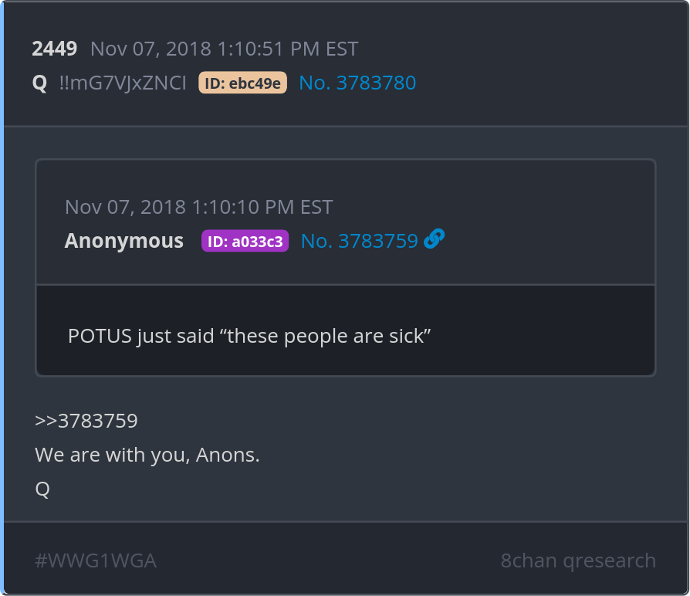Viewport: 690px width, 596px height.
Task: Click the line "We are with you, Anons."
Action: point(147,455)
